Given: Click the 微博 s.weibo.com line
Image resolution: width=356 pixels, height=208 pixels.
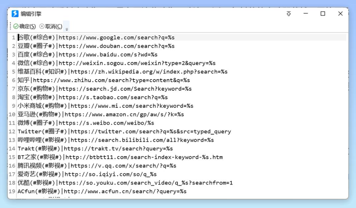Looking at the screenshot, I should click(86, 123).
